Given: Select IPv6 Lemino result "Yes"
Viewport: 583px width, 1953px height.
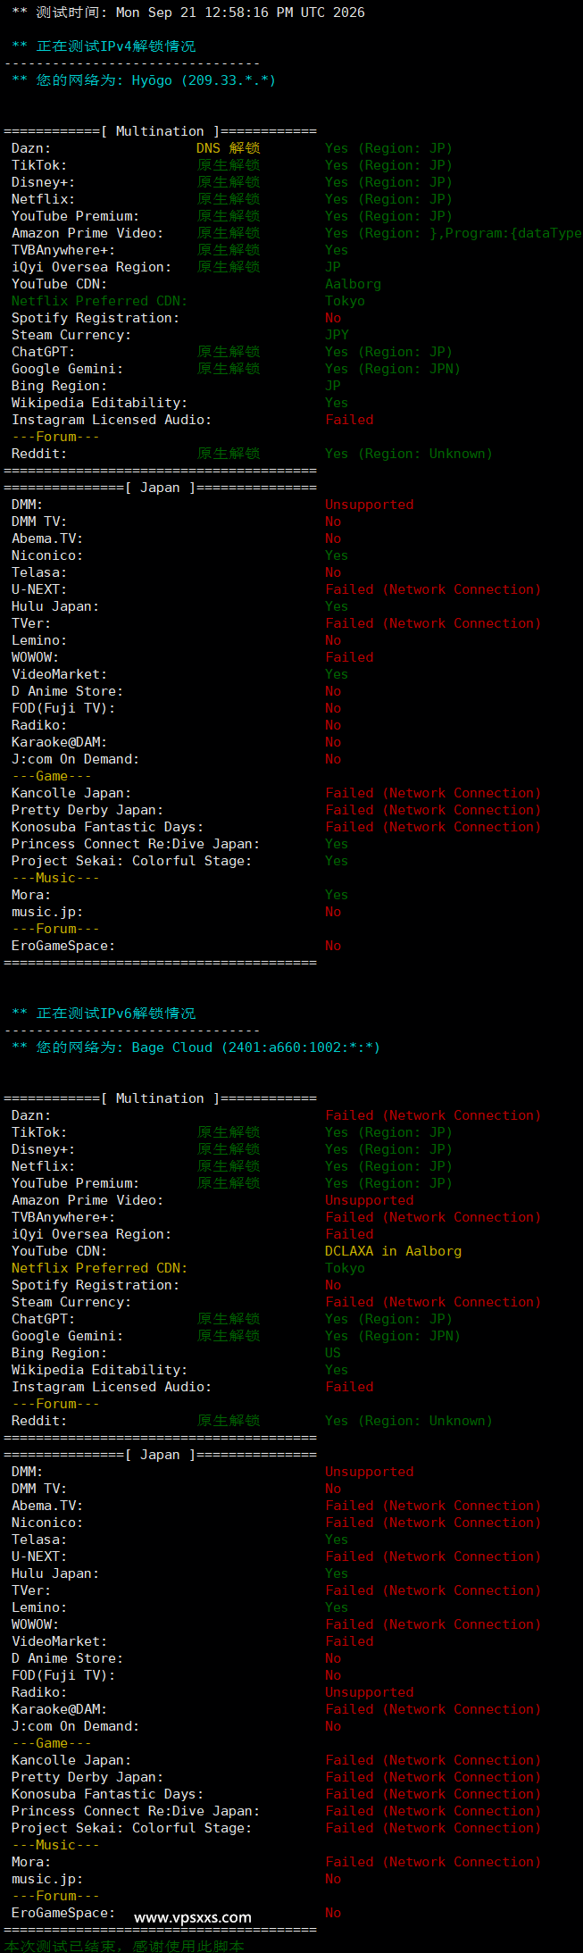Looking at the screenshot, I should [337, 1607].
